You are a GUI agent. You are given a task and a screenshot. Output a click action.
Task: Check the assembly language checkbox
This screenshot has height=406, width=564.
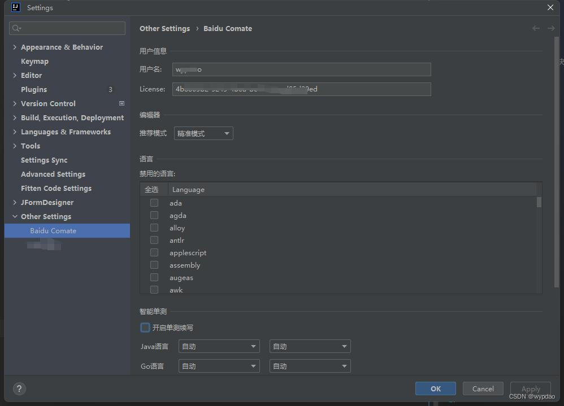tap(154, 265)
